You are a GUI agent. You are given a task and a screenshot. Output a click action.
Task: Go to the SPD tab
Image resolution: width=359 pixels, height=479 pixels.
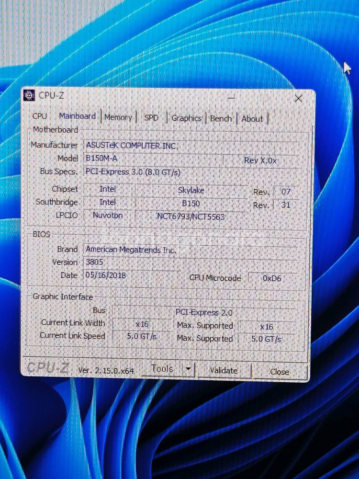(151, 118)
